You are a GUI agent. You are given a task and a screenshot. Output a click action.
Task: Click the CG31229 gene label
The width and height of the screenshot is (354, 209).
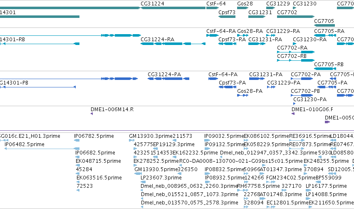click(x=278, y=4)
